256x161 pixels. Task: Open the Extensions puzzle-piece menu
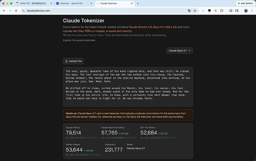coord(222,11)
